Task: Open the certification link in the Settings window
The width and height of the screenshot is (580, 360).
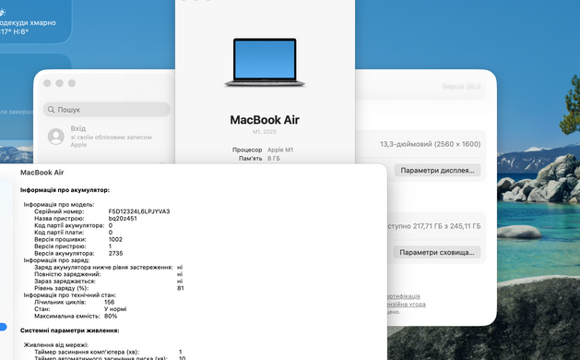Action: click(404, 296)
